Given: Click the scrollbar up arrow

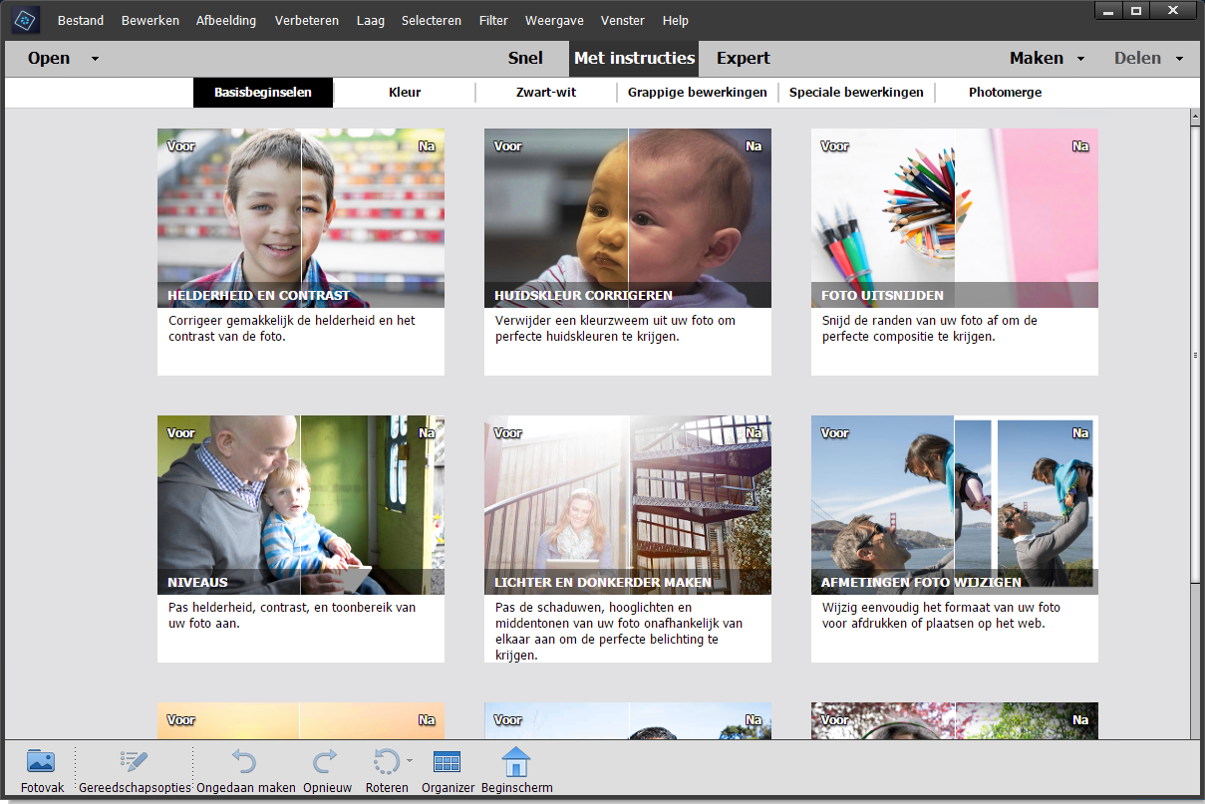Looking at the screenshot, I should 1195,117.
